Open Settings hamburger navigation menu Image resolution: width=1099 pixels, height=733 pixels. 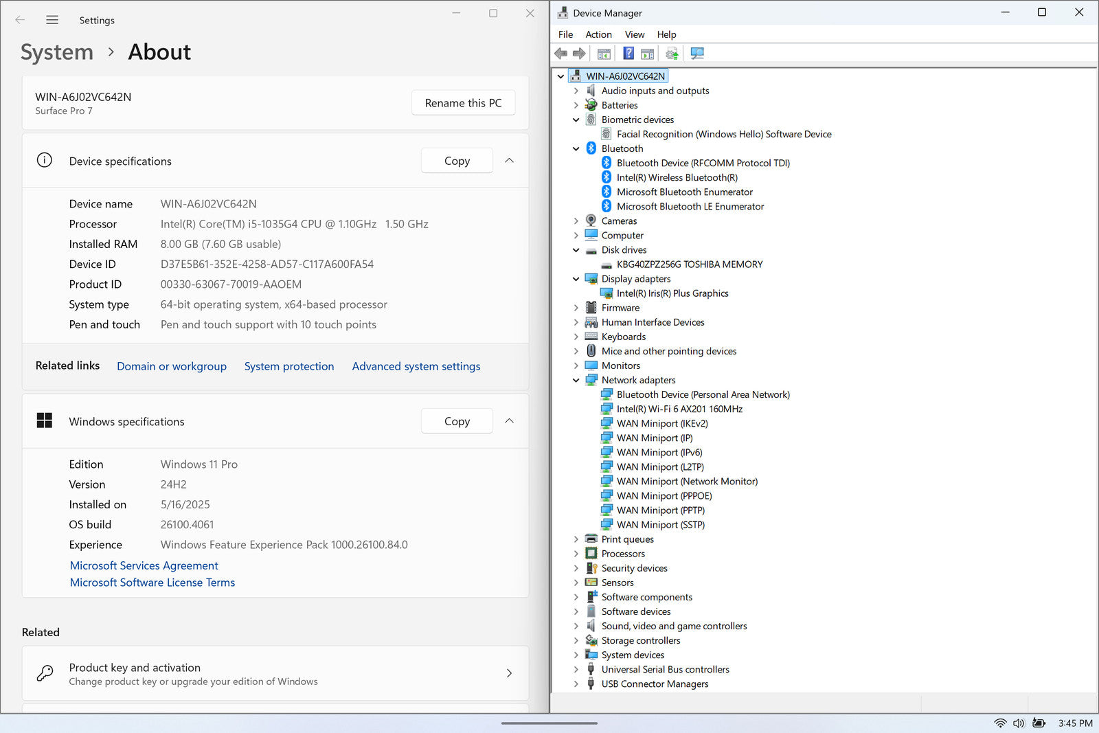(52, 20)
